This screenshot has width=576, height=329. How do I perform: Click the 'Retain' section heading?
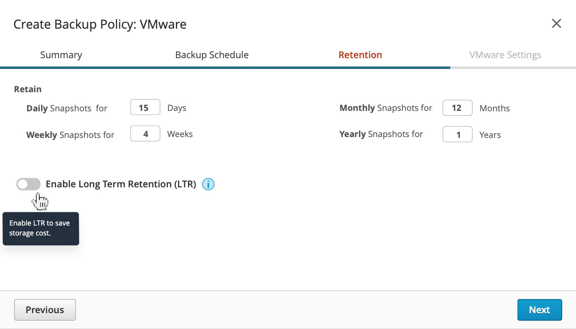pos(28,89)
